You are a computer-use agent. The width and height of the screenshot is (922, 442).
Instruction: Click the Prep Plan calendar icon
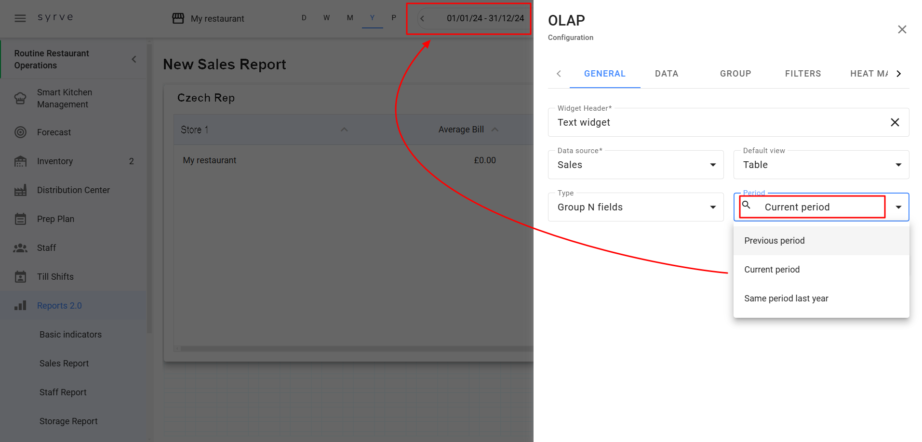(x=20, y=219)
